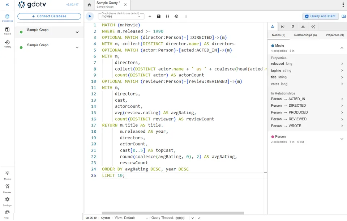Switch to Properties (9) tab

coord(335,35)
